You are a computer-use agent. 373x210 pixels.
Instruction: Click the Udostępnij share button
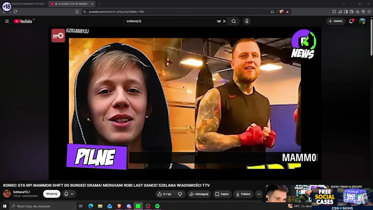pyautogui.click(x=199, y=194)
